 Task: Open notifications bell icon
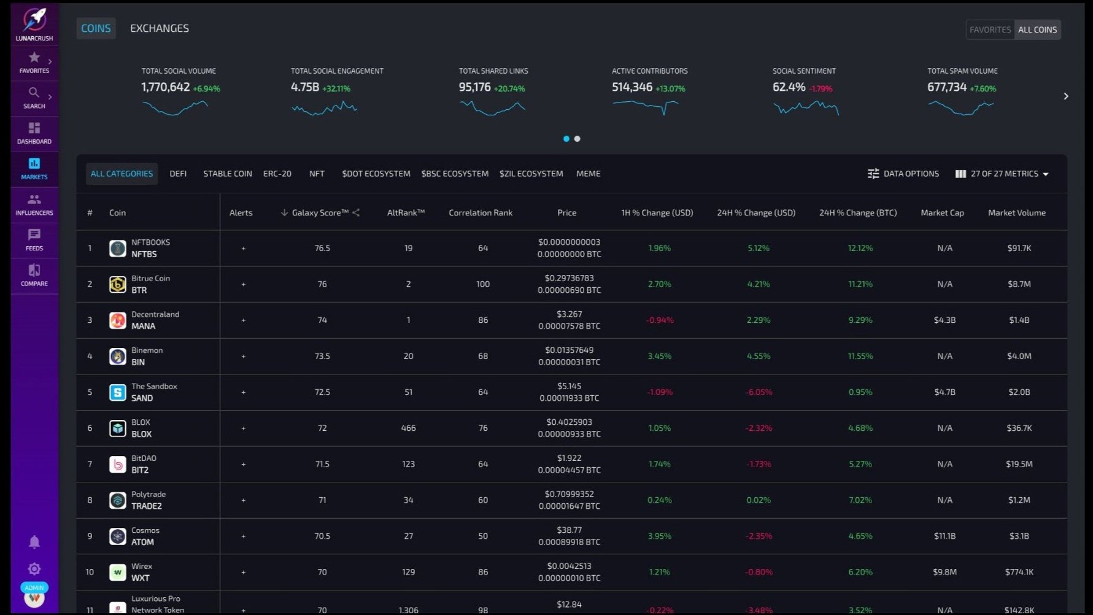click(34, 542)
